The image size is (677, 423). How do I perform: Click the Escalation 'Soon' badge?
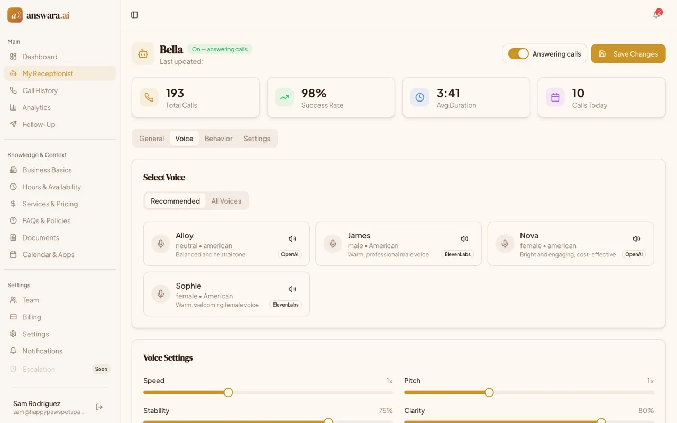[101, 369]
